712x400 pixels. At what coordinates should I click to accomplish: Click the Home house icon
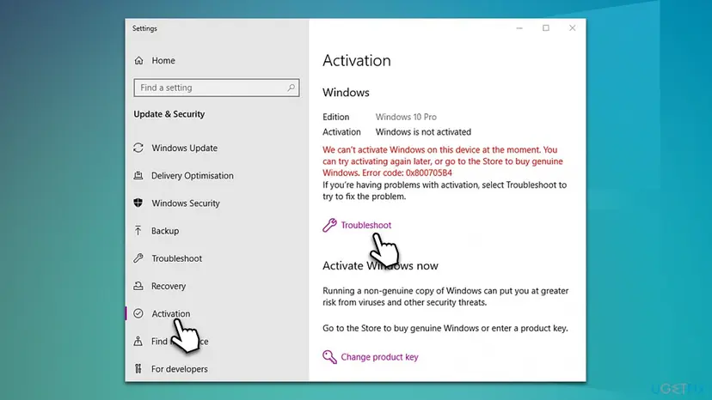click(x=139, y=60)
